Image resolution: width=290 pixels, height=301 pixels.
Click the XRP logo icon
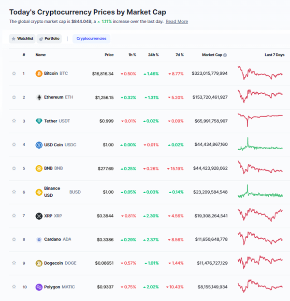click(39, 216)
